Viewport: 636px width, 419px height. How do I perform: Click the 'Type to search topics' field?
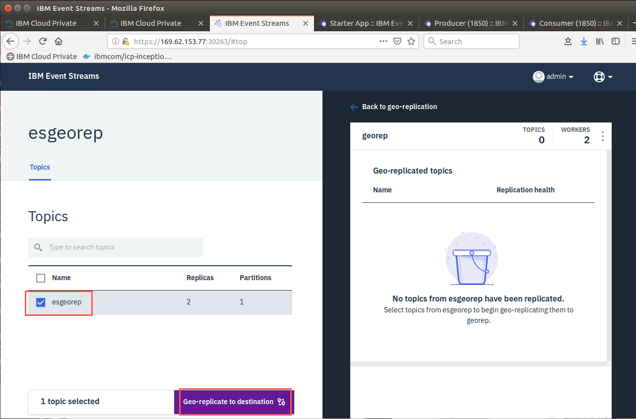pyautogui.click(x=116, y=247)
